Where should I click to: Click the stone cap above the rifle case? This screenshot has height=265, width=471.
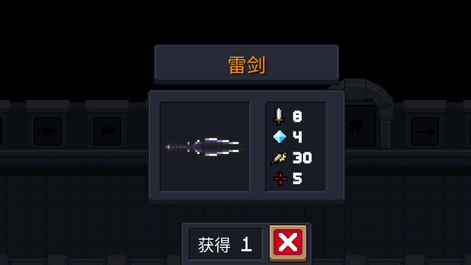[x=48, y=105]
